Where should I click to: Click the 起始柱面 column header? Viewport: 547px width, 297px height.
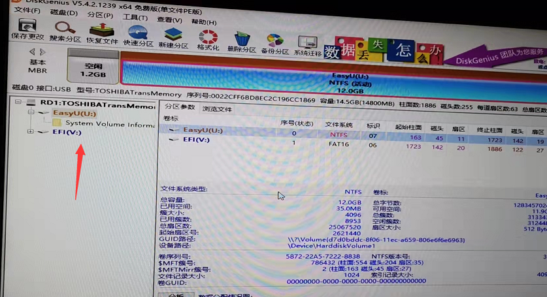(x=408, y=127)
